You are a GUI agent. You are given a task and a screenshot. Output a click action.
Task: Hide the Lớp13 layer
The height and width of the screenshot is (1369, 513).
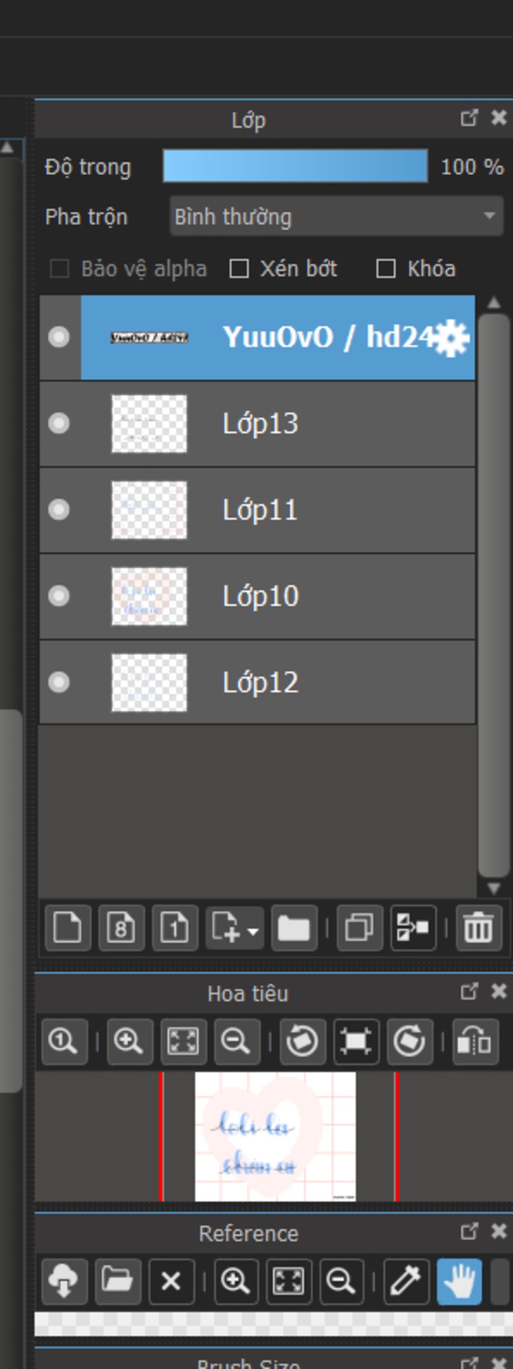click(59, 424)
